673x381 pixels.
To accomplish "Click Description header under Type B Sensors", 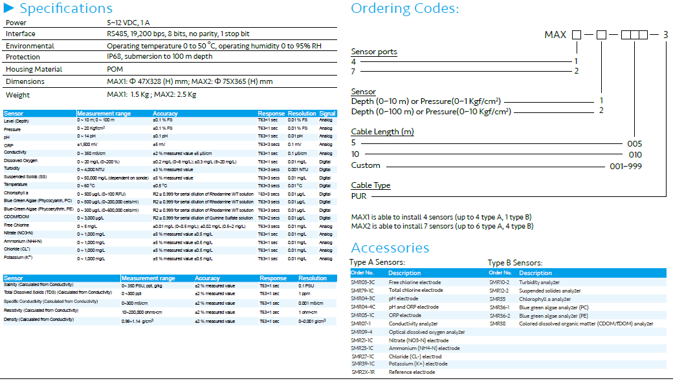I will click(535, 273).
